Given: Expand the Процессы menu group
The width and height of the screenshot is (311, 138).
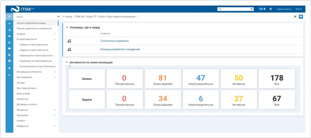Looking at the screenshot, I should 55,110.
